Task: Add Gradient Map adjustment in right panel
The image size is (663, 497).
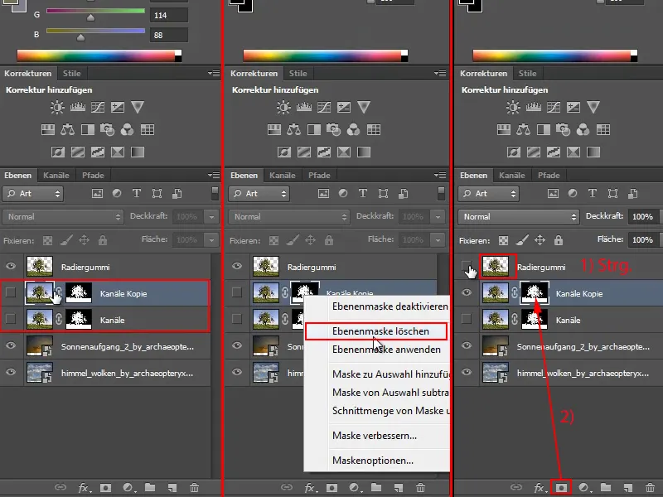Action: click(593, 152)
